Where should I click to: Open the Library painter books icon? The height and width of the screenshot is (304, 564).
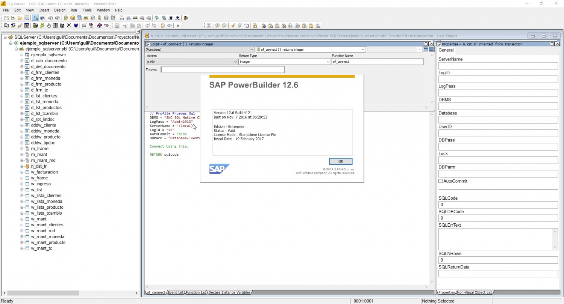click(x=86, y=18)
